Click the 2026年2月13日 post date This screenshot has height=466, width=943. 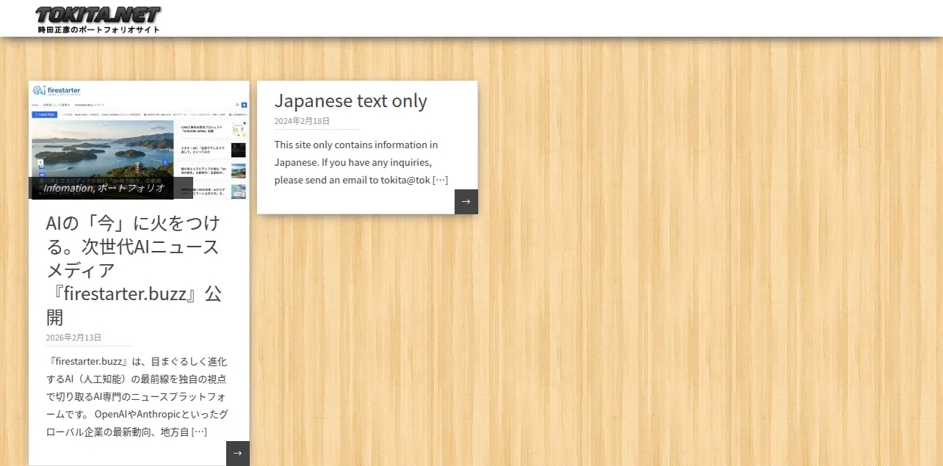click(x=73, y=338)
